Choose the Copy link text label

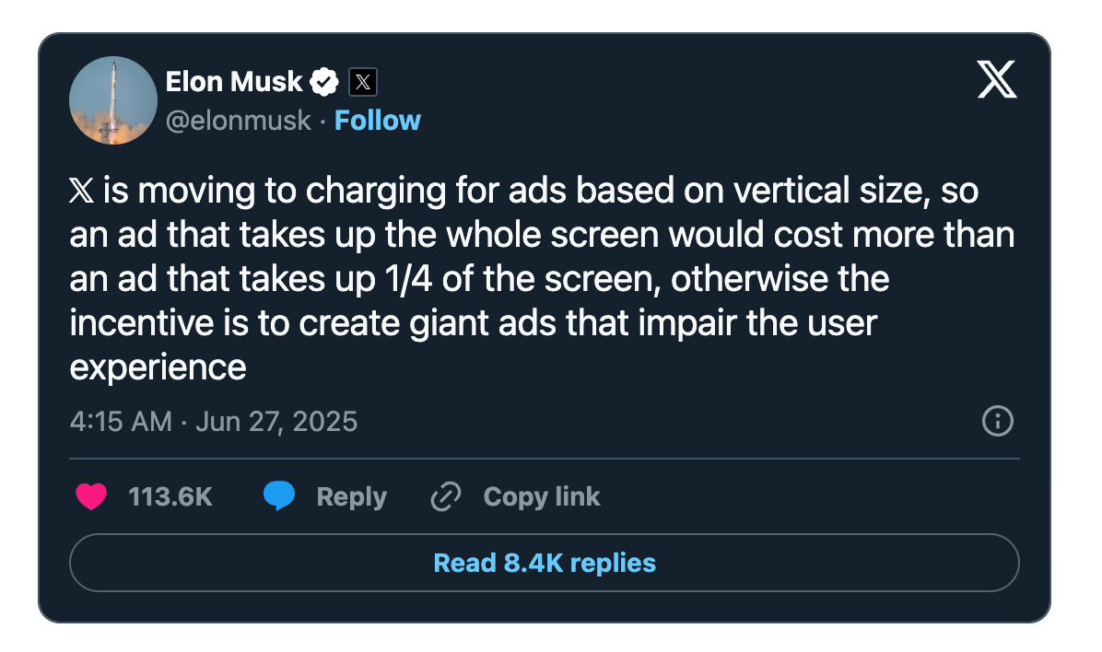click(x=542, y=497)
